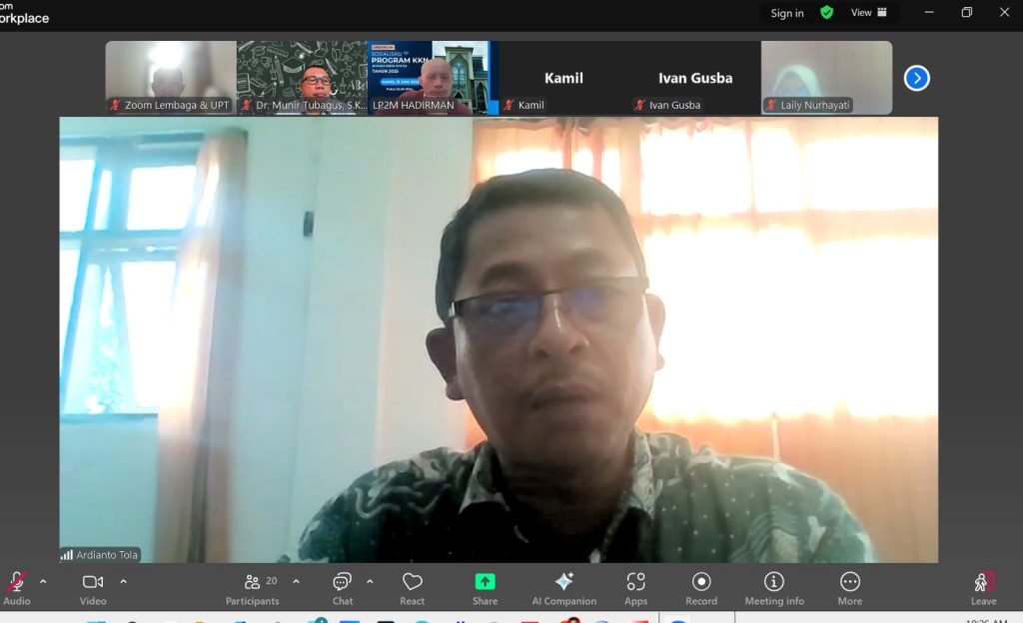Show Meeting info details
Image resolution: width=1023 pixels, height=623 pixels.
pyautogui.click(x=773, y=587)
